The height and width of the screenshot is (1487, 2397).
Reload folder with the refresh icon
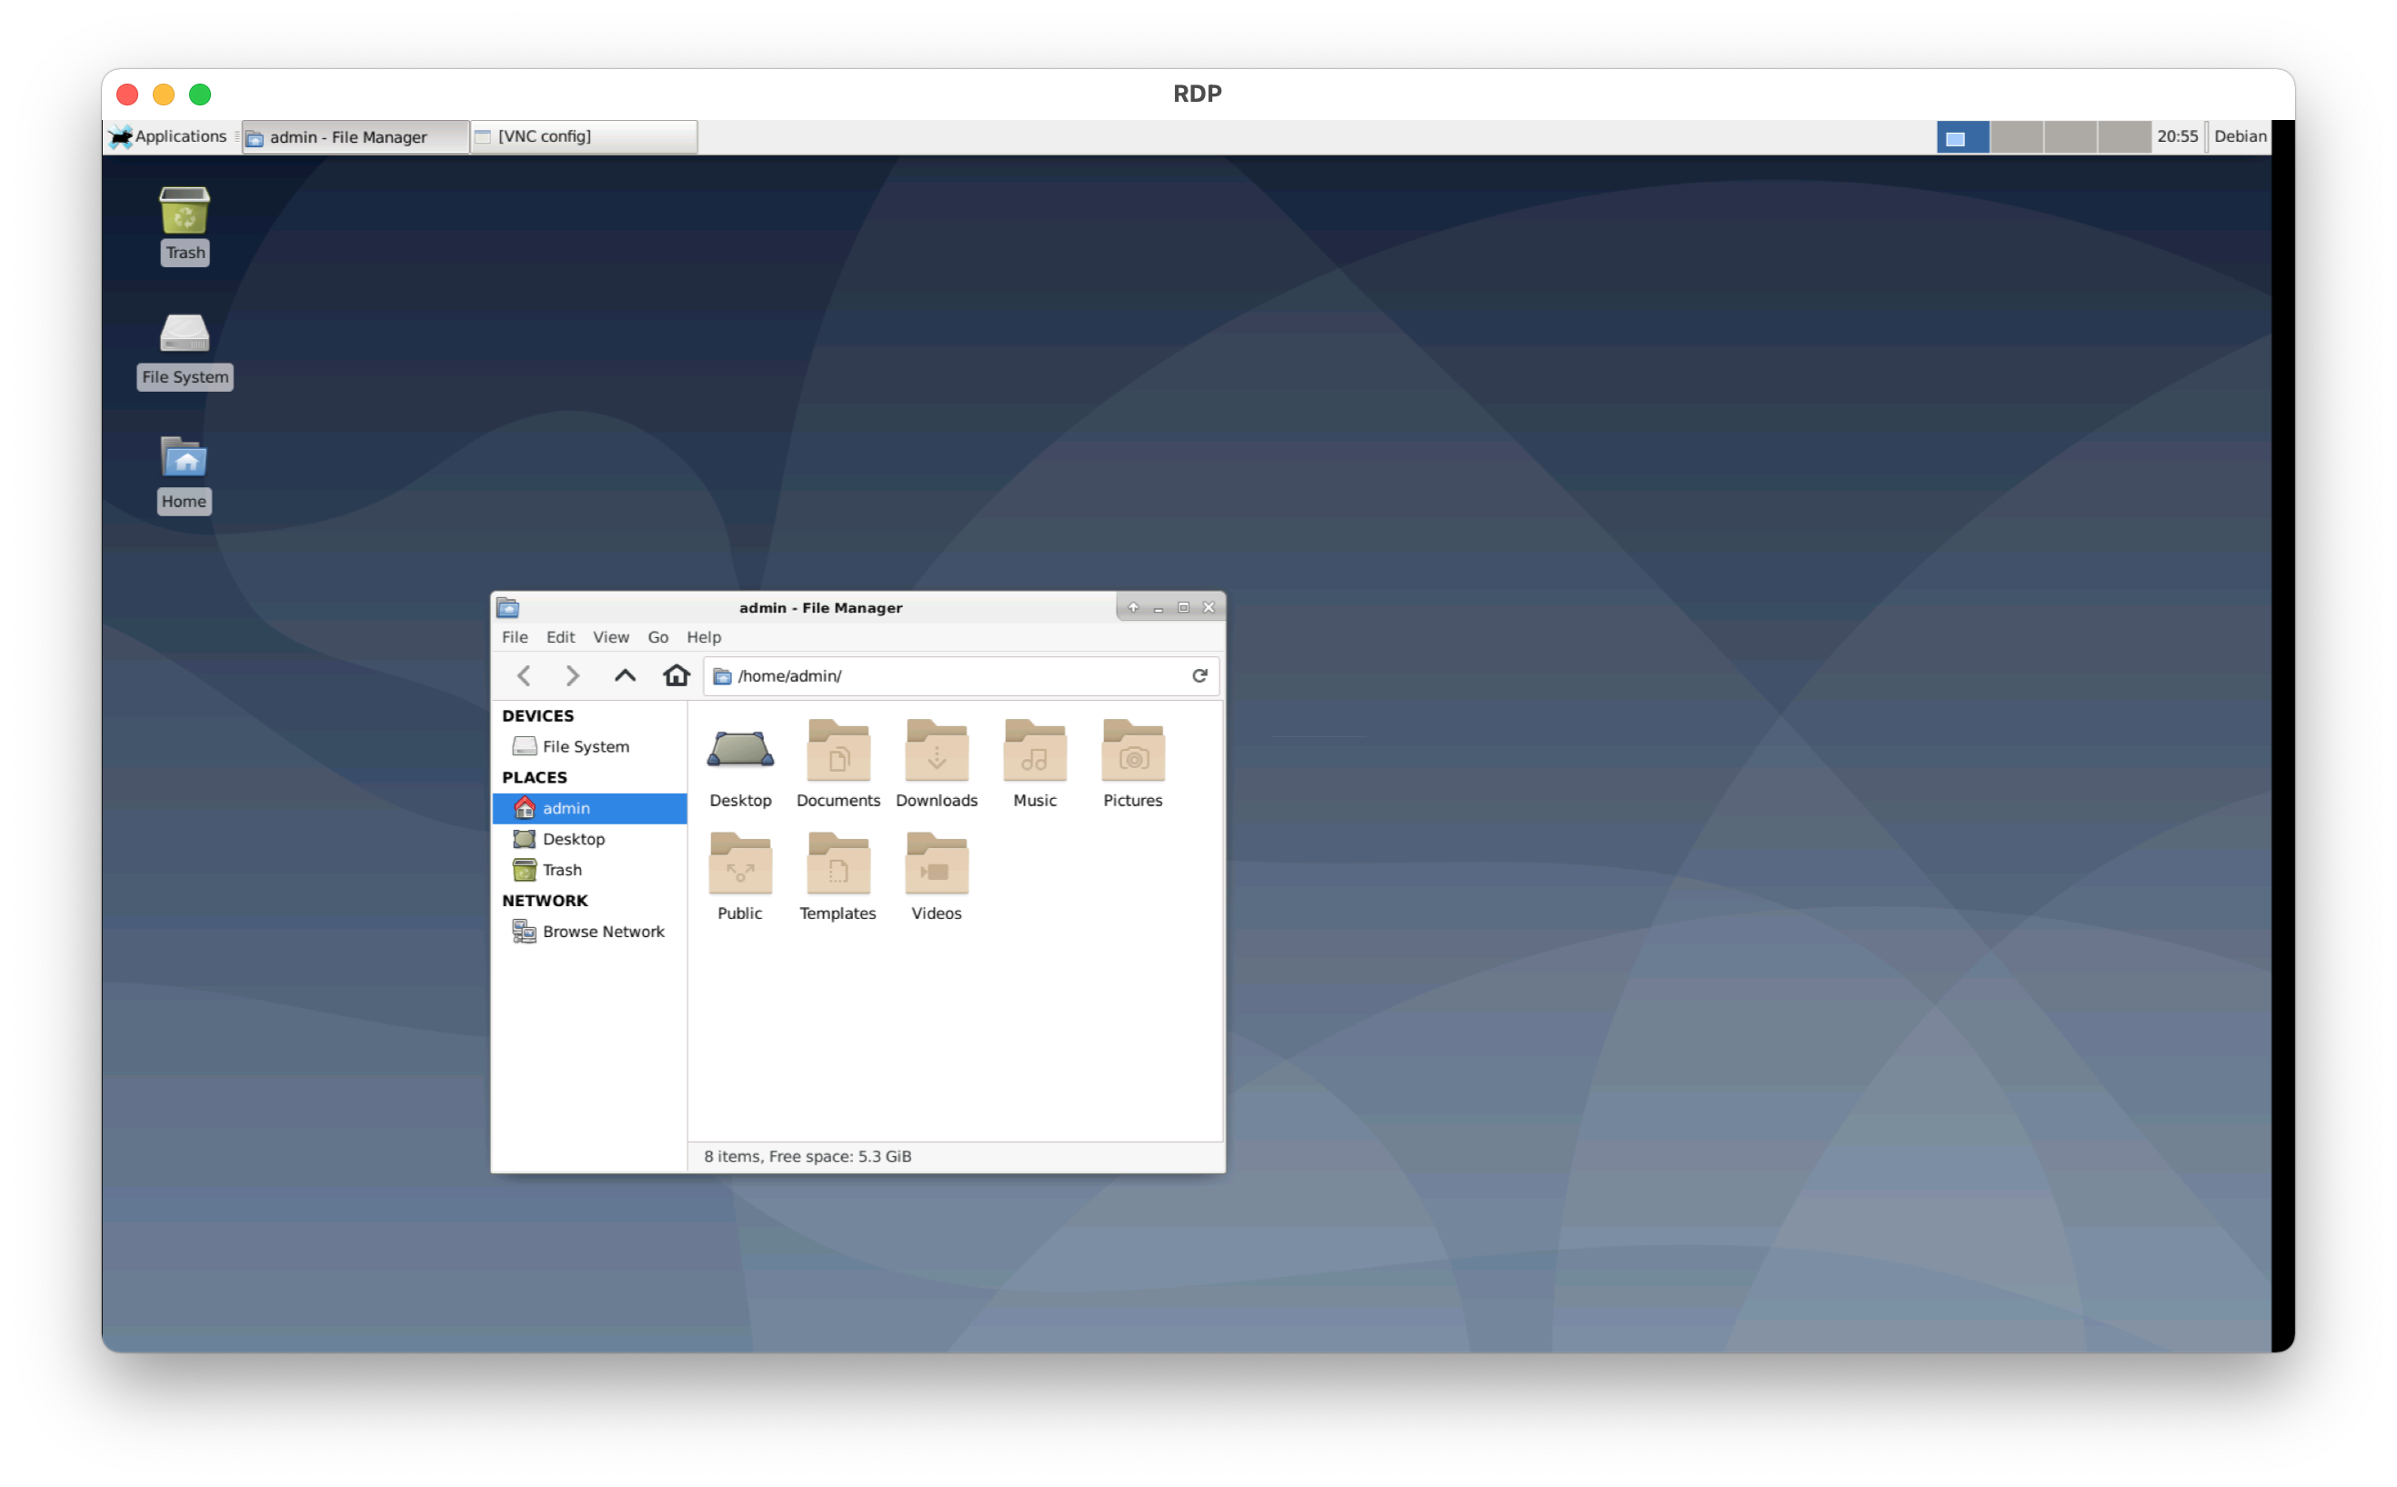click(x=1199, y=675)
